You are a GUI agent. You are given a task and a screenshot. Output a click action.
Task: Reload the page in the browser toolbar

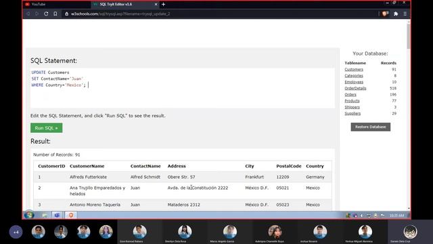point(46,14)
